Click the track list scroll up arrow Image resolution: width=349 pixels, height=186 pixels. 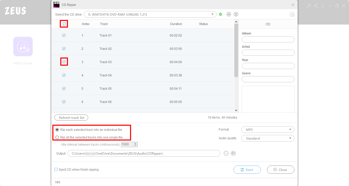pos(236,22)
